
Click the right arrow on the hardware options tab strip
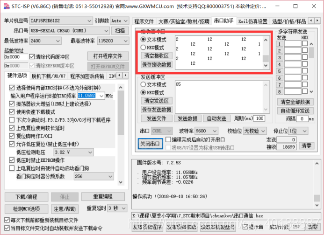pyautogui.click(x=125, y=76)
